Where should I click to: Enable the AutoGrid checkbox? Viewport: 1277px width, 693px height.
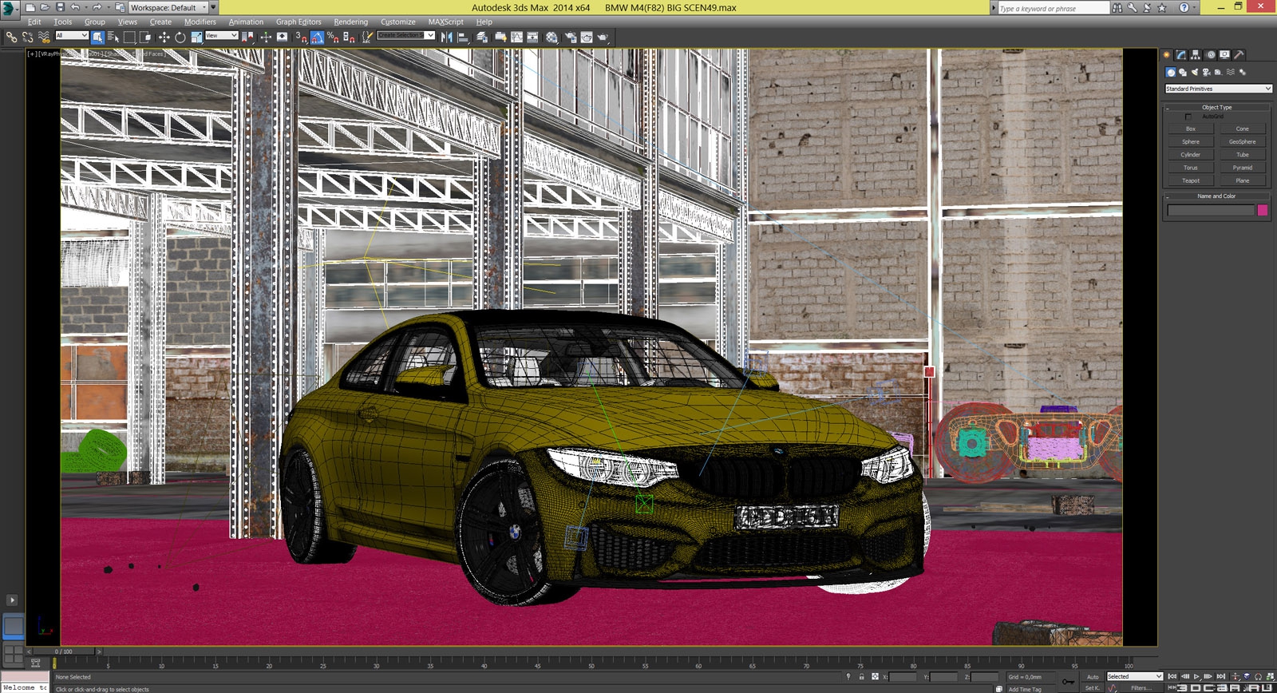1188,117
